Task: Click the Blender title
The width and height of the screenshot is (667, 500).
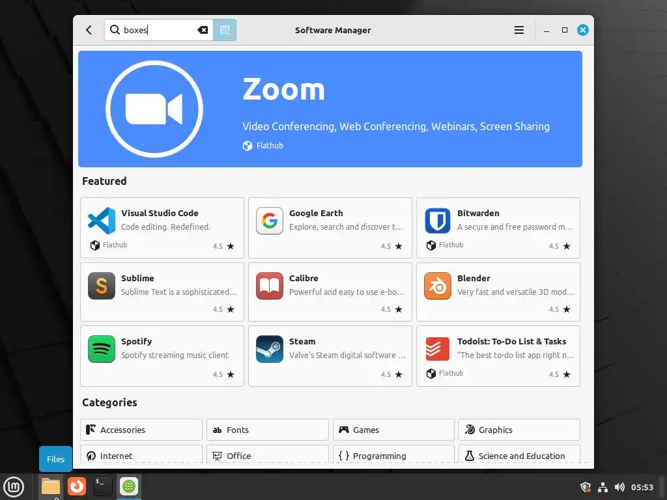Action: pos(474,278)
